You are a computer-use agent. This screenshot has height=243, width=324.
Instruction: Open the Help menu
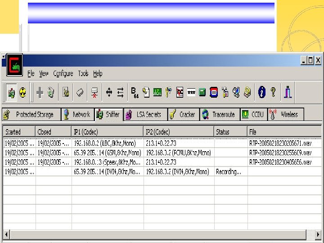click(x=98, y=73)
